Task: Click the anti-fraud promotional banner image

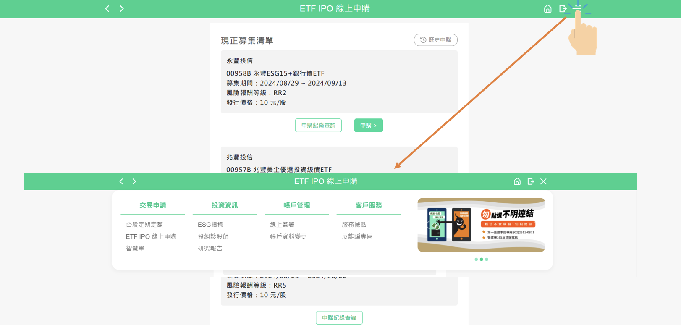Action: point(481,225)
